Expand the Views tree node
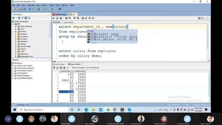This screenshot has height=125, width=222. point(16,29)
